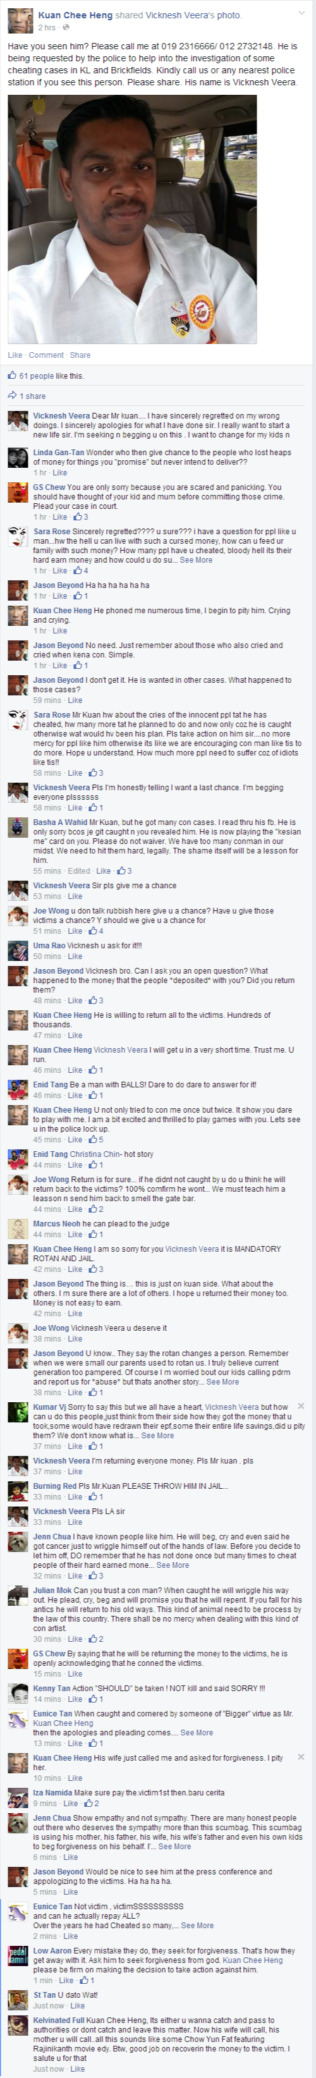Click the Edited link on Basha A Wahid's comment

pyautogui.click(x=79, y=871)
